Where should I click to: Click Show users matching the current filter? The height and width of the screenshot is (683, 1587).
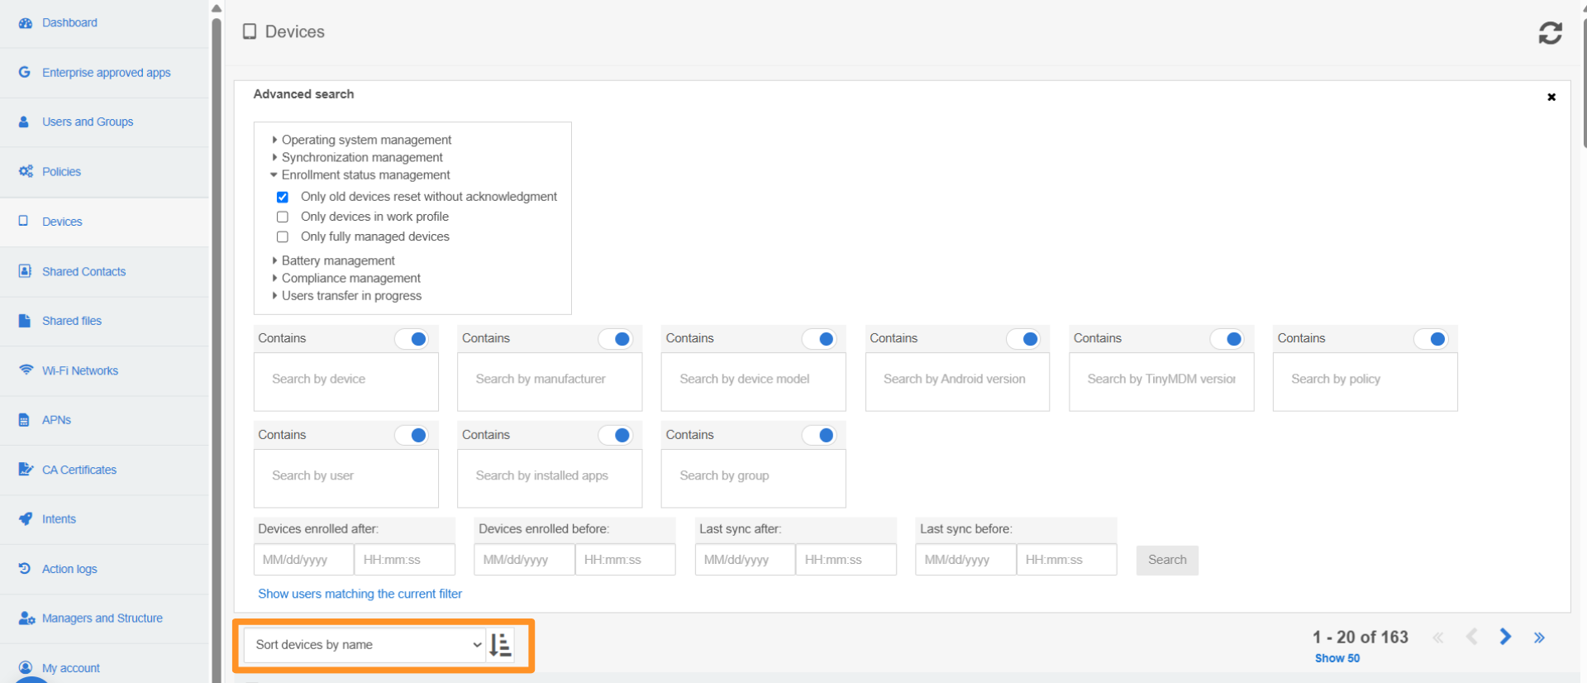tap(360, 594)
